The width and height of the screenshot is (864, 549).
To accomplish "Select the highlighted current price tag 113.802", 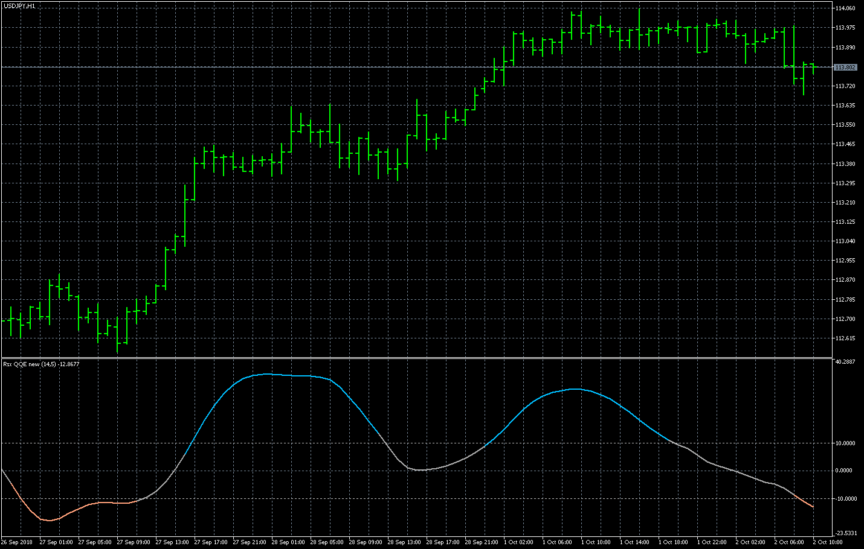I will (x=845, y=68).
